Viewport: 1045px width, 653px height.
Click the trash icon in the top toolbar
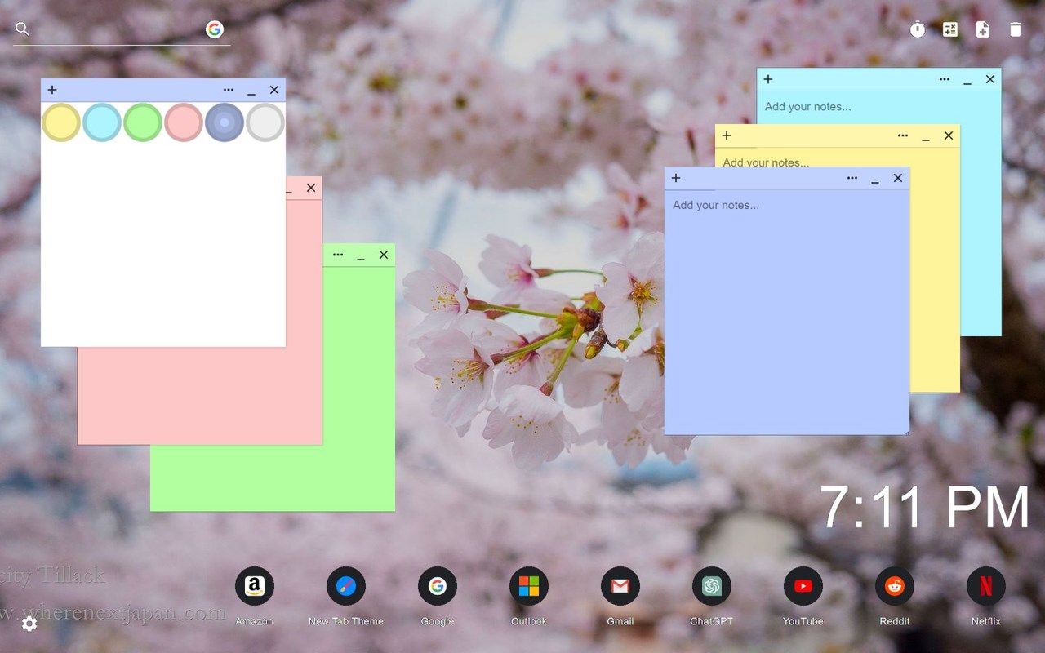pyautogui.click(x=1016, y=29)
